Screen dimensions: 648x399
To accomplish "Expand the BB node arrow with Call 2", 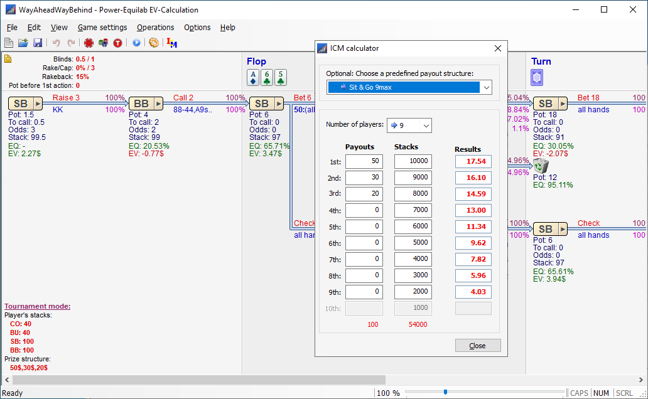I will tap(158, 104).
